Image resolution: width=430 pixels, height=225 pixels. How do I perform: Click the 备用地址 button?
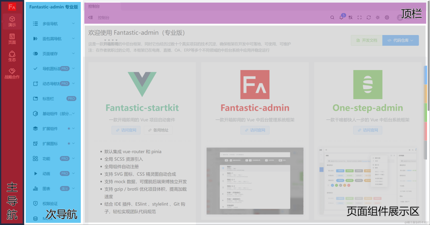pos(158,130)
